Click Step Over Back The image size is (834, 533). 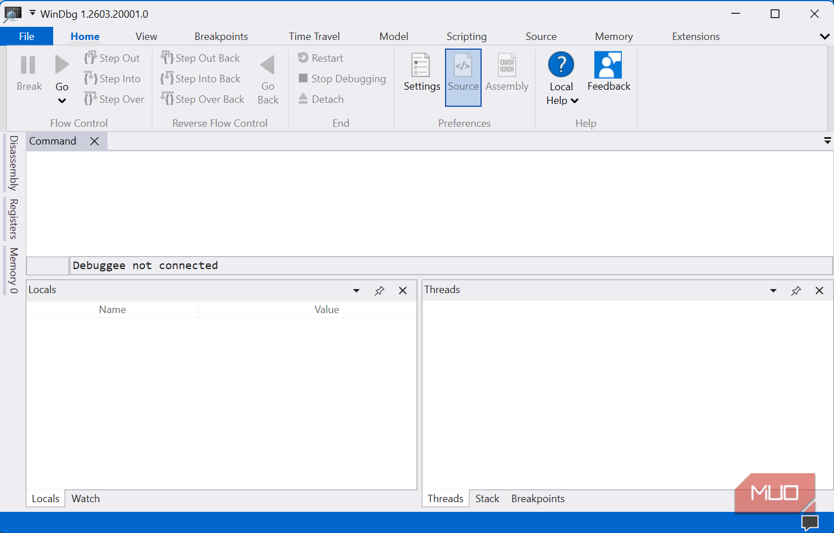click(x=202, y=99)
